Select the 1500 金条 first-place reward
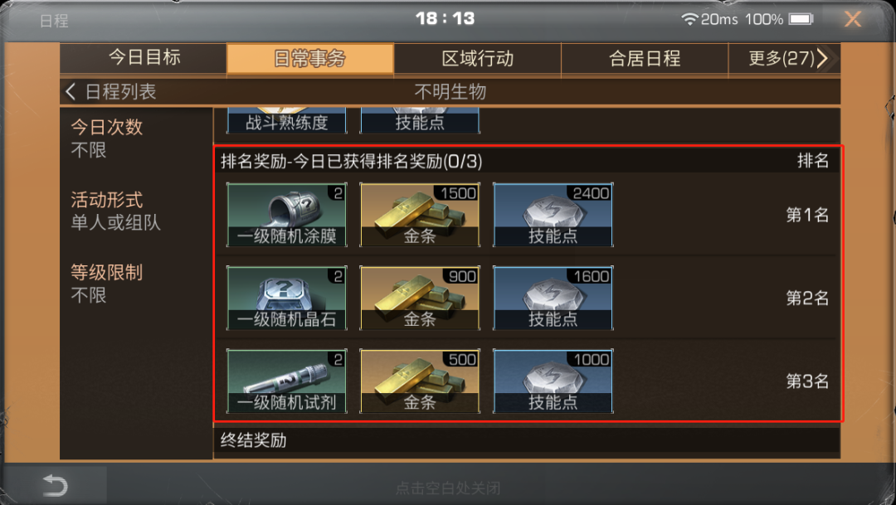 click(x=420, y=215)
